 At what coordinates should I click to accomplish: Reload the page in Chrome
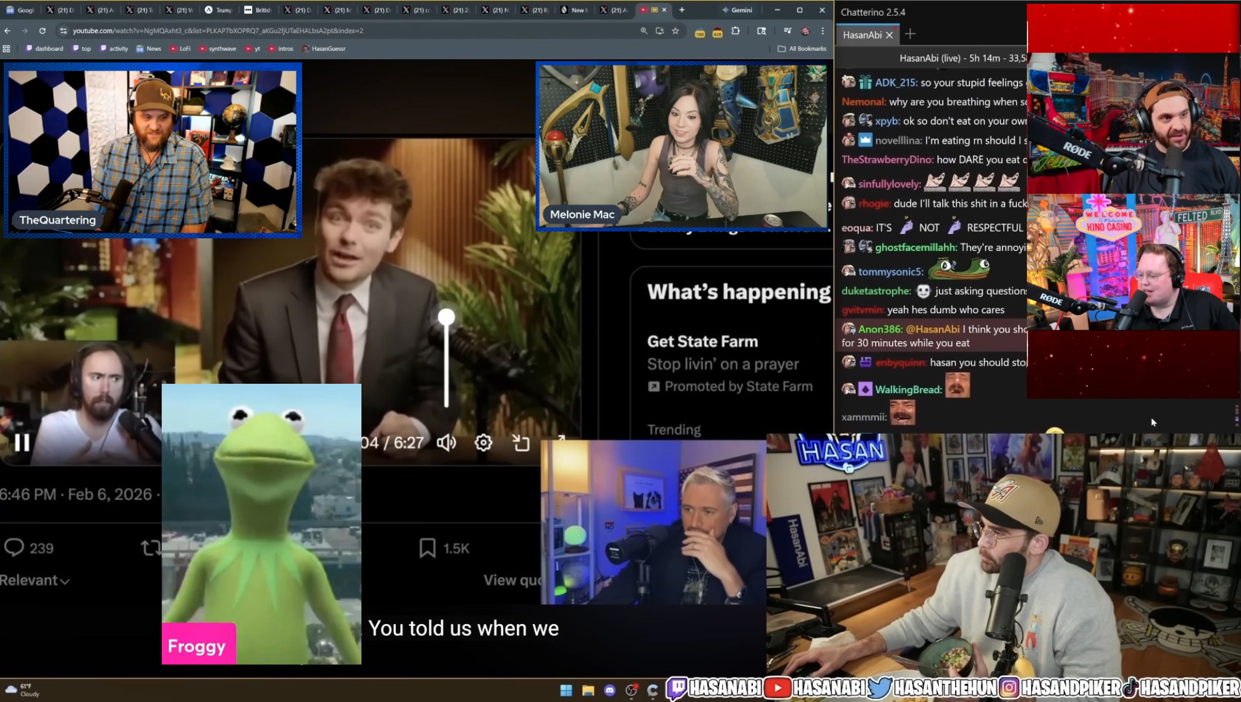click(42, 31)
